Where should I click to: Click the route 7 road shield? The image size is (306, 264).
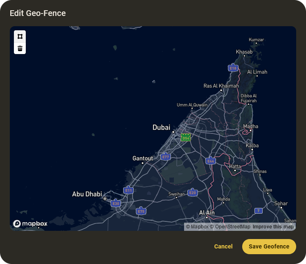(x=258, y=210)
